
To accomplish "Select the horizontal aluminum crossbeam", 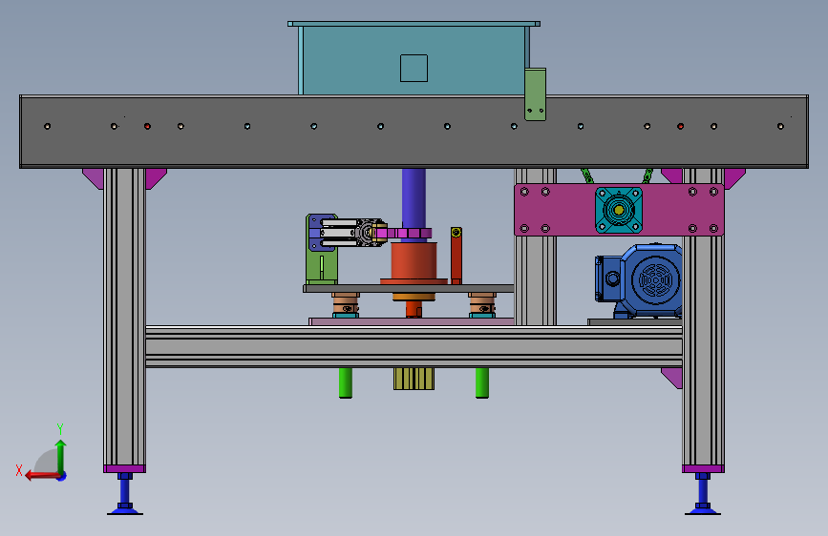I will pos(414,346).
